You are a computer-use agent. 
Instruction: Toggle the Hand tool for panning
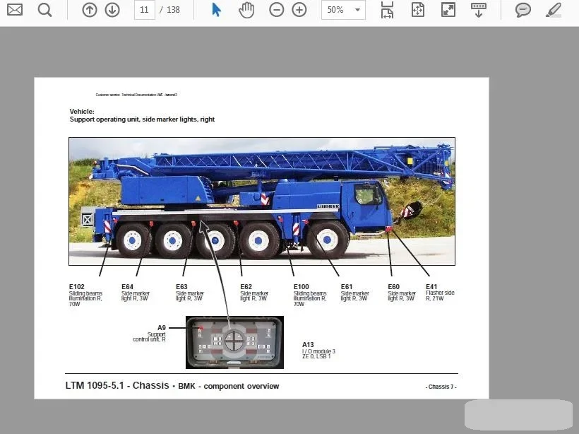click(246, 10)
